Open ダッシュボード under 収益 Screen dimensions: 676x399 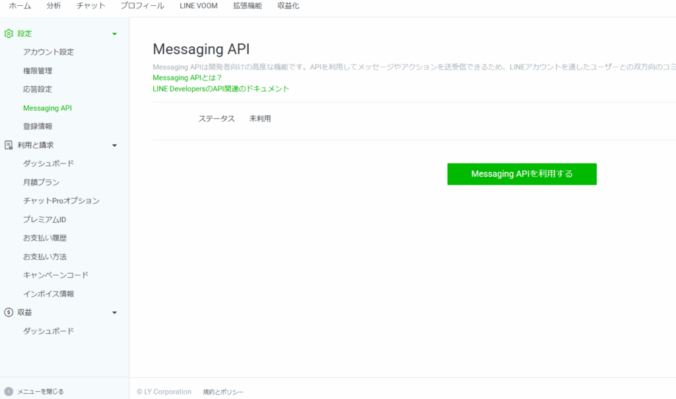click(48, 331)
